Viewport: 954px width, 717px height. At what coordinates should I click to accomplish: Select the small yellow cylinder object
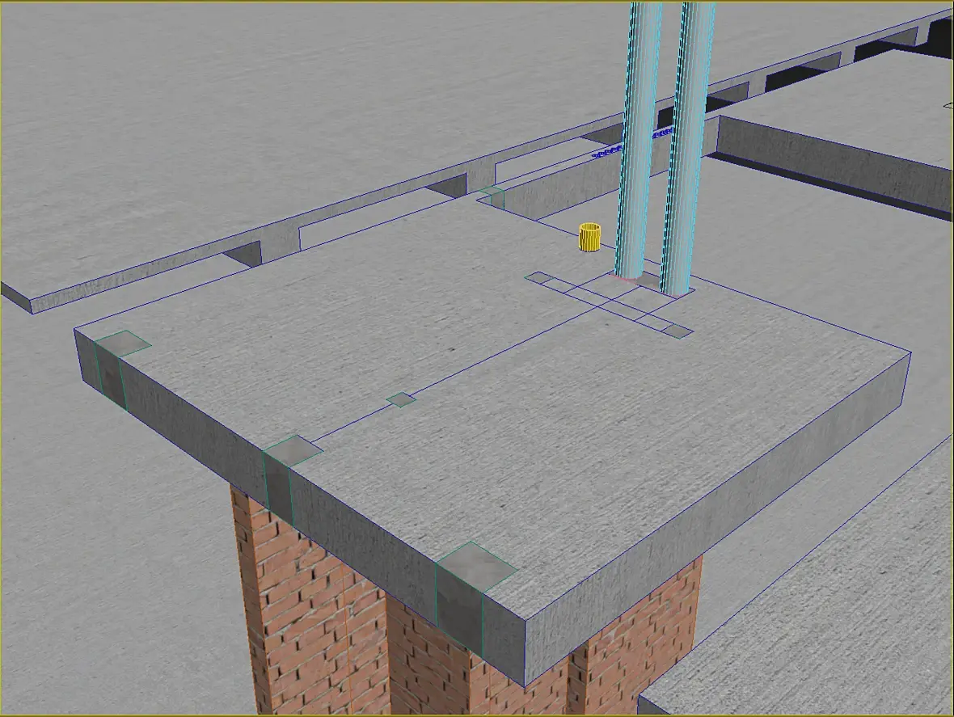point(589,237)
